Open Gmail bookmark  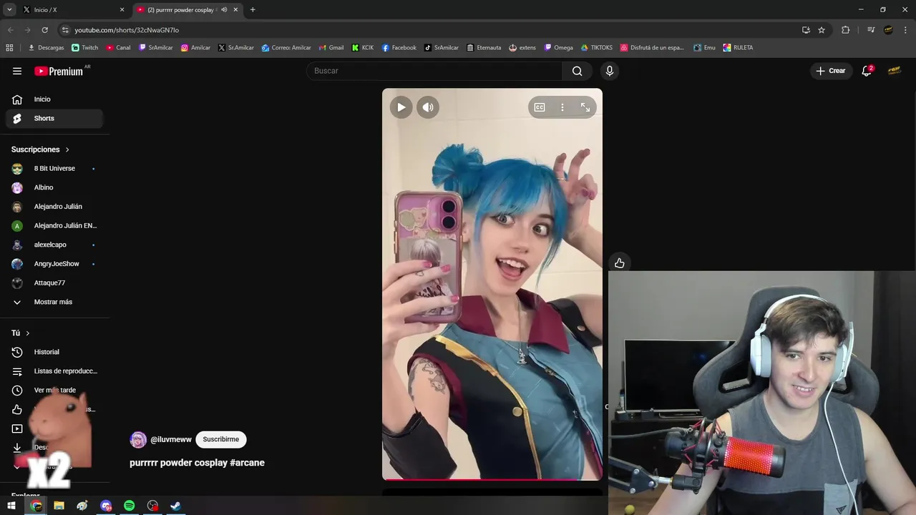tap(331, 48)
